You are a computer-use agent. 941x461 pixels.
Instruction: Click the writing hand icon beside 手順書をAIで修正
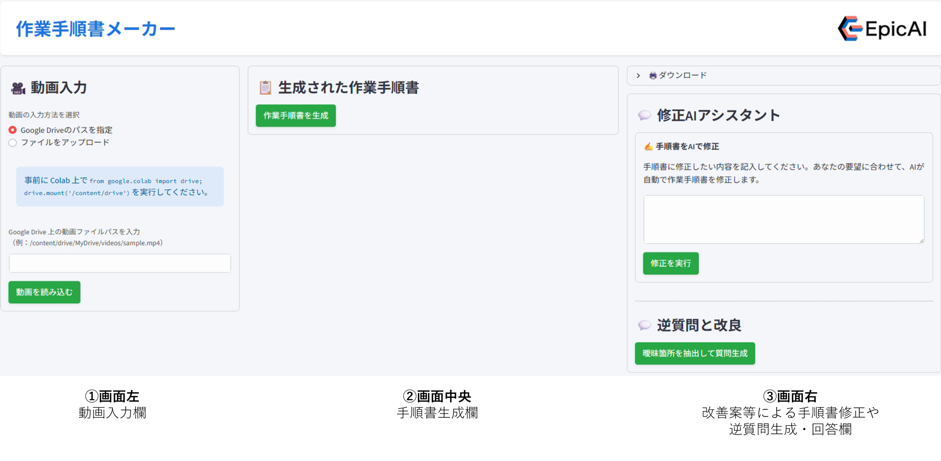[x=648, y=147]
